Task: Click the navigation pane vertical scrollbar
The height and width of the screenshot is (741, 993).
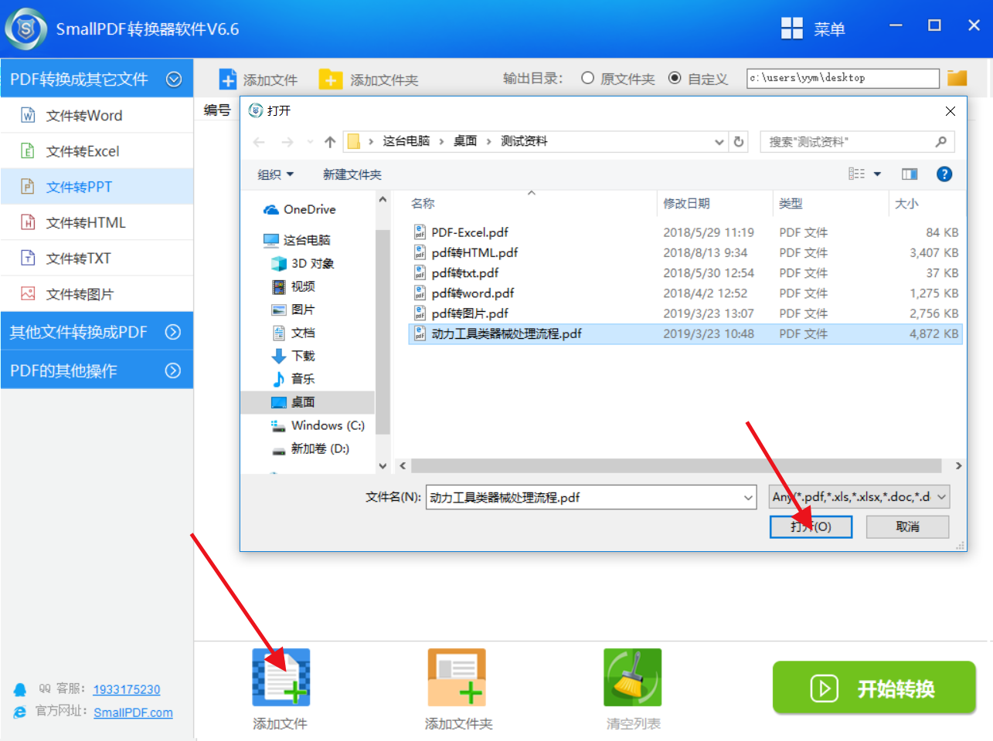Action: click(383, 332)
